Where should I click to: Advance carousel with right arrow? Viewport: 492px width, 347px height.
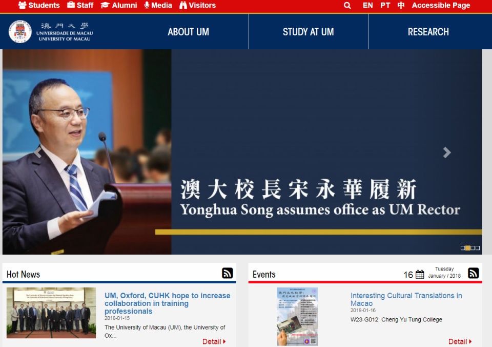446,152
